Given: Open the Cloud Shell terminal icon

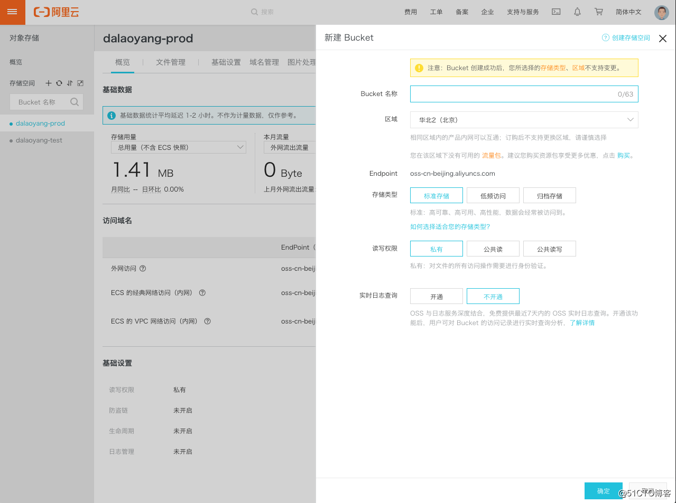Looking at the screenshot, I should [556, 12].
